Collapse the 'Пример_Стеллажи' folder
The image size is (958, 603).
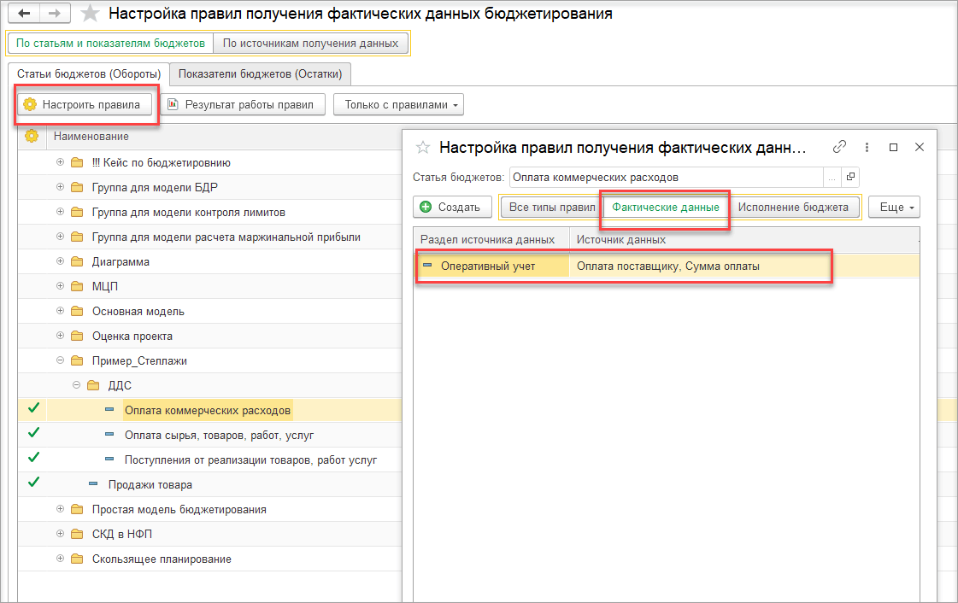[x=60, y=360]
